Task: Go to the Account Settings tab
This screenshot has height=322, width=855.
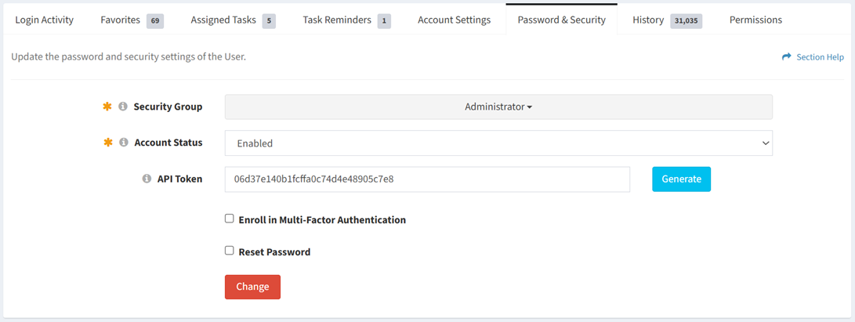Action: pos(455,20)
